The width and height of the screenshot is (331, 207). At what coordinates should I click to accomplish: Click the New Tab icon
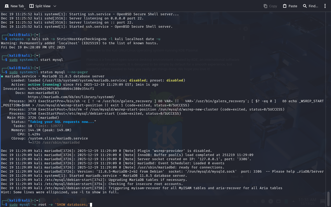pyautogui.click(x=6, y=6)
